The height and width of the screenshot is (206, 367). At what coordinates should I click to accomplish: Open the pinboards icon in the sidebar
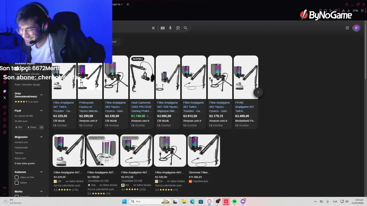click(5, 113)
